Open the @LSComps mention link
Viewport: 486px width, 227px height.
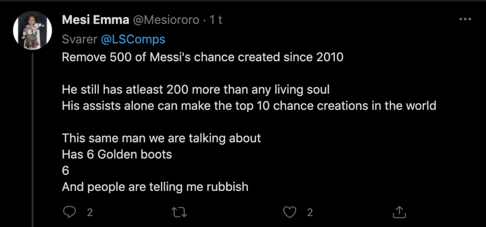pos(133,39)
